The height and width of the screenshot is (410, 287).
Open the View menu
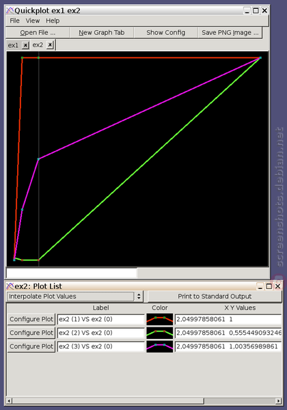pos(33,20)
